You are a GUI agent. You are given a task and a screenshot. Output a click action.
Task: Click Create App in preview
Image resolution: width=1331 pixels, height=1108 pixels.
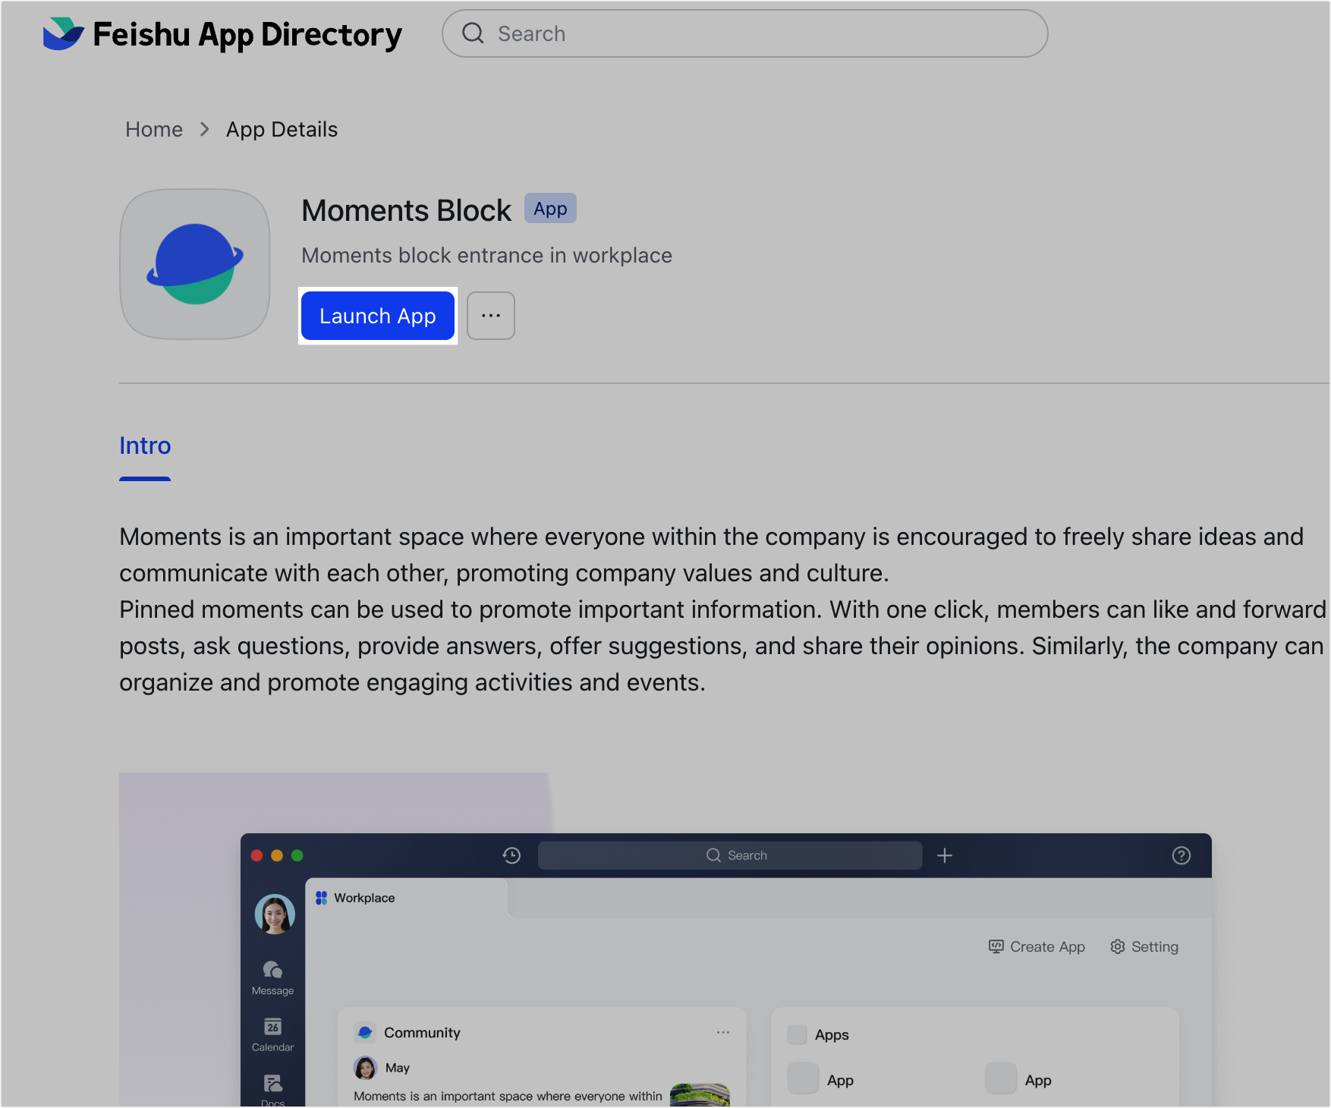[x=1037, y=947]
